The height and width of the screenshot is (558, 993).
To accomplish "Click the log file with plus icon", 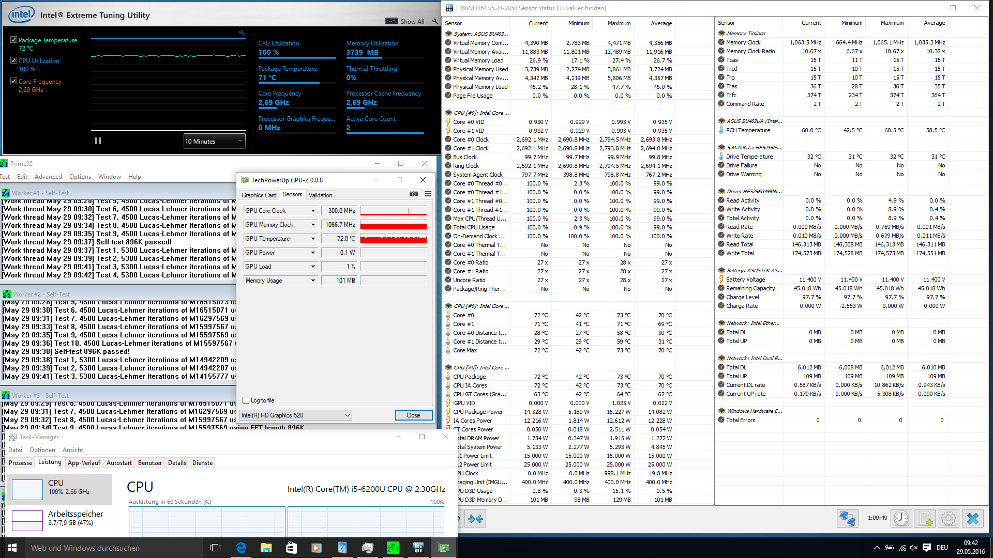I will click(925, 518).
